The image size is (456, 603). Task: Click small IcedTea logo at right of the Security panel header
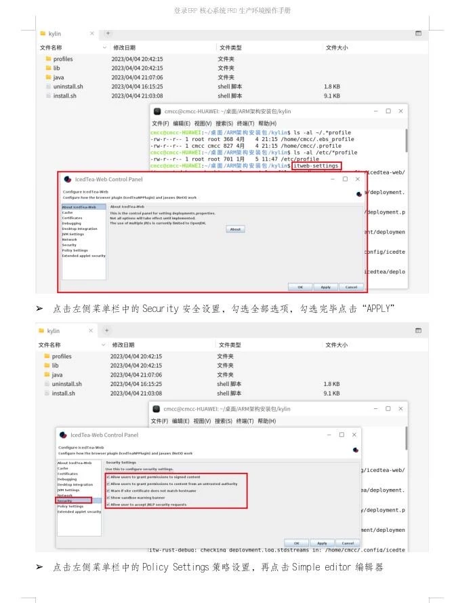(355, 450)
